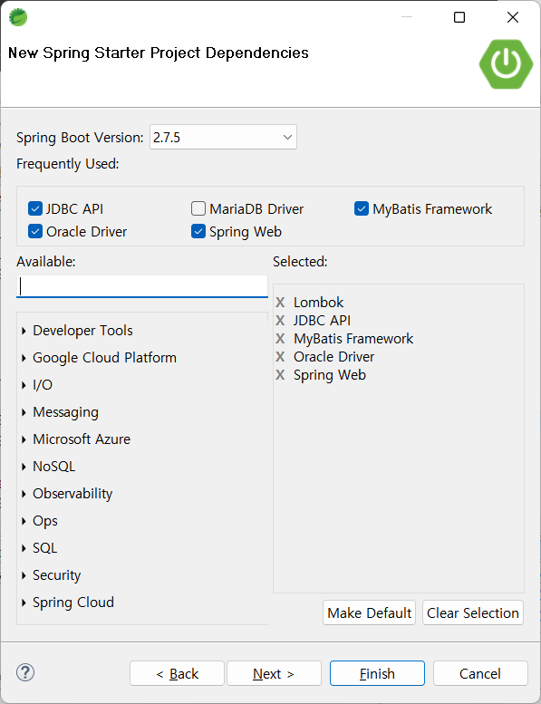The image size is (541, 704).
Task: Select MyBatis Framework in Selected list
Action: 353,338
